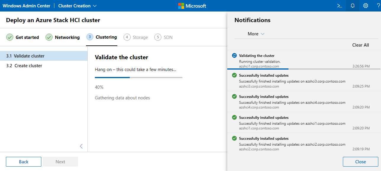This screenshot has height=171, width=381.
Task: Open the help question mark icon
Action: (378, 6)
